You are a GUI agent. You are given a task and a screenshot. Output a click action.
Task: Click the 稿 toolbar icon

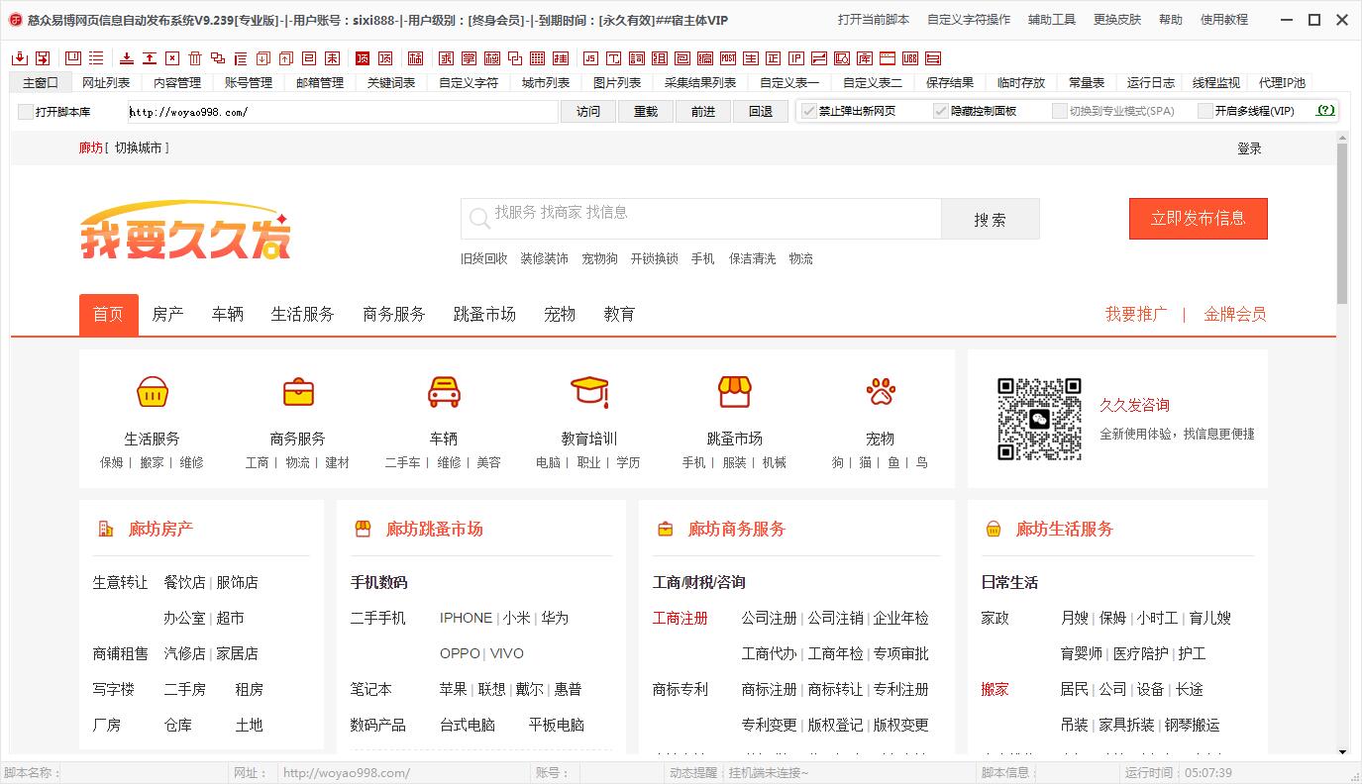click(x=416, y=58)
